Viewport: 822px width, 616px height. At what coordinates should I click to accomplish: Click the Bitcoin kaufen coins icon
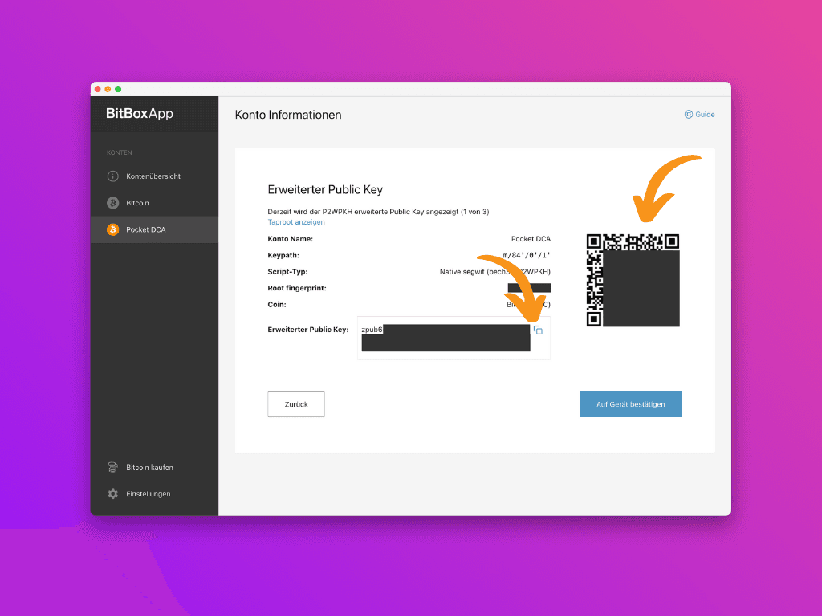(x=112, y=468)
